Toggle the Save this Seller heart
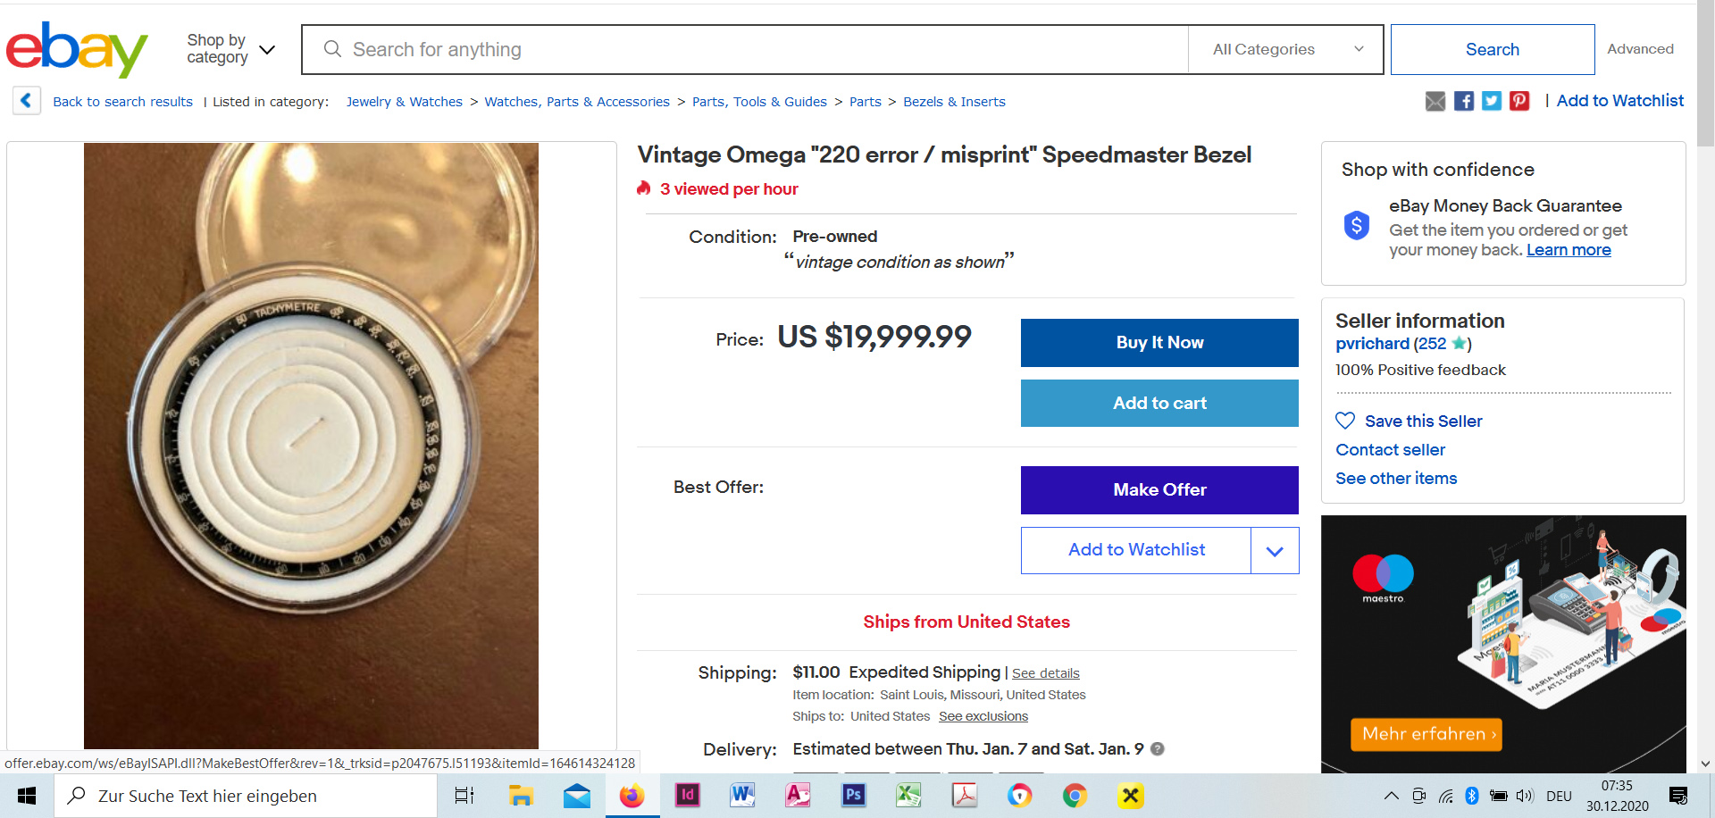Screen dimensions: 1715x818 pos(1345,421)
